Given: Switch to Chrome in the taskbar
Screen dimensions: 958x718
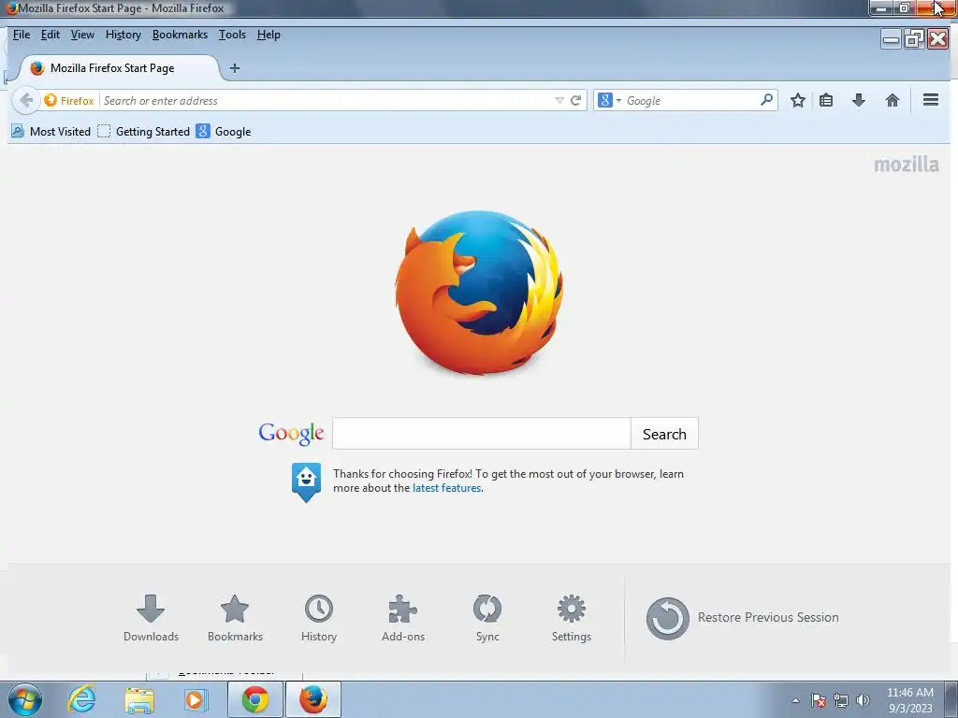Looking at the screenshot, I should tap(255, 699).
